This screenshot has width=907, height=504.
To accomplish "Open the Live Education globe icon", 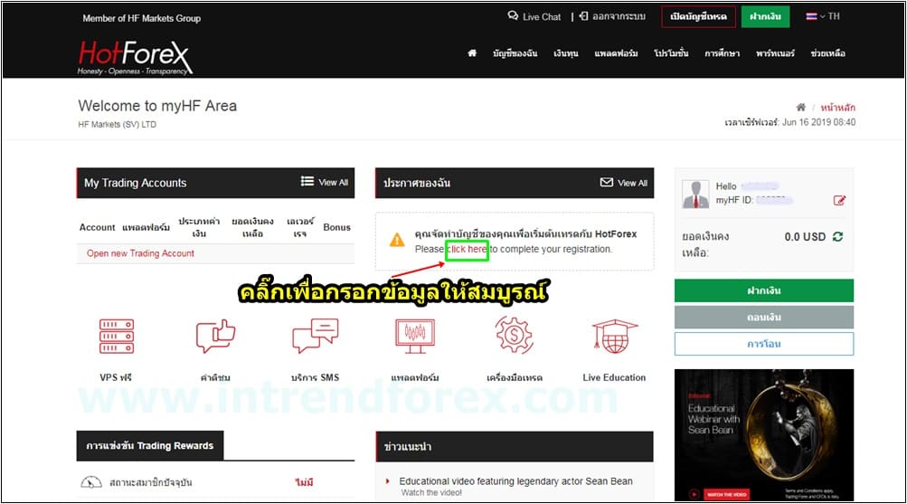I will [614, 336].
